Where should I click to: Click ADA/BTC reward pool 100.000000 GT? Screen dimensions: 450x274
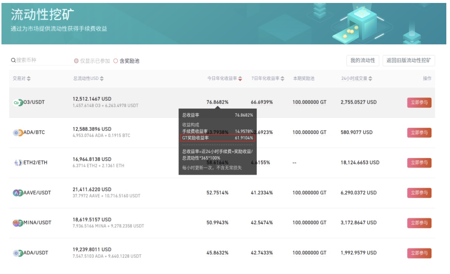click(x=310, y=132)
